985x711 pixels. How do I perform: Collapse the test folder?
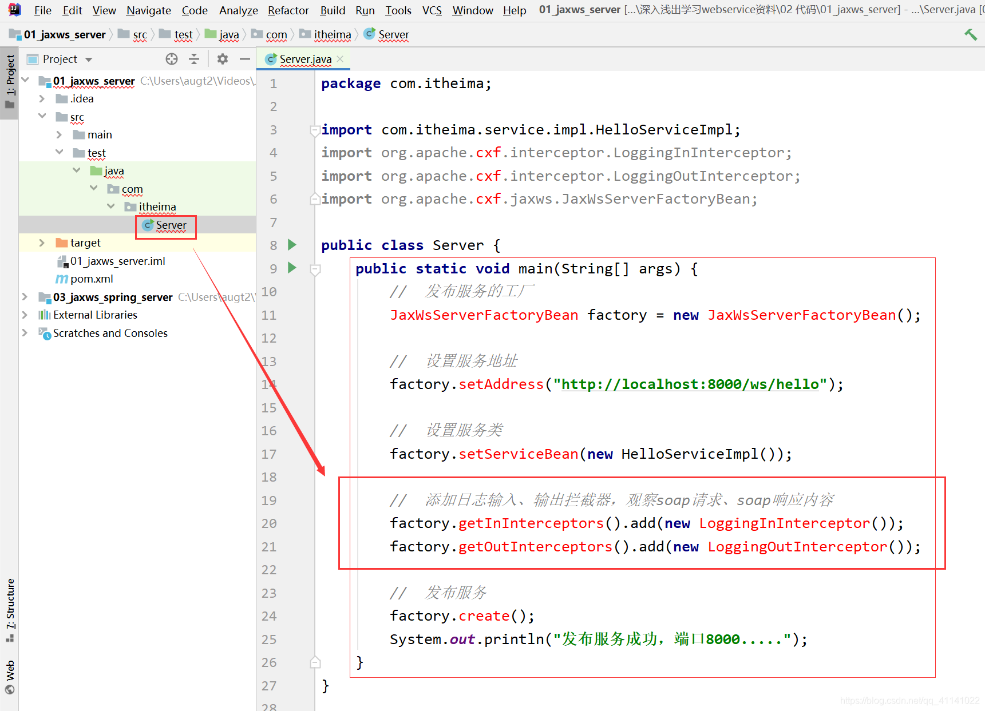pos(59,152)
